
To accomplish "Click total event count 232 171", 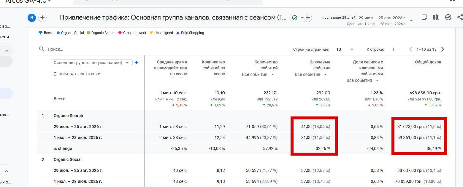I will 270,93.
